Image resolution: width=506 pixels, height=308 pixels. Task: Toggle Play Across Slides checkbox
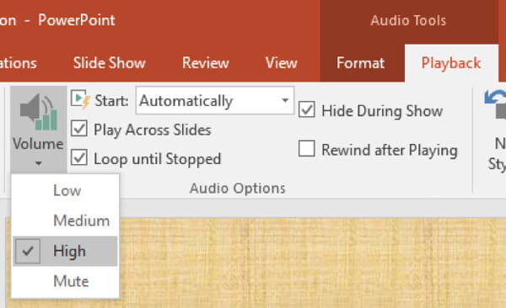tap(79, 129)
